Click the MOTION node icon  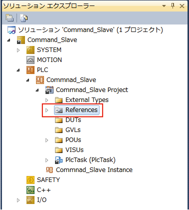click(x=30, y=60)
